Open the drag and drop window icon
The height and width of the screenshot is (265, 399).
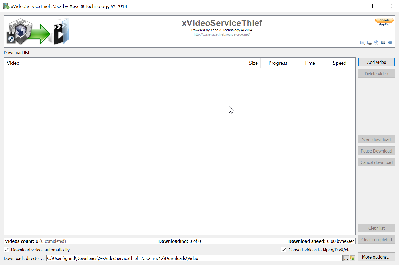pyautogui.click(x=369, y=42)
